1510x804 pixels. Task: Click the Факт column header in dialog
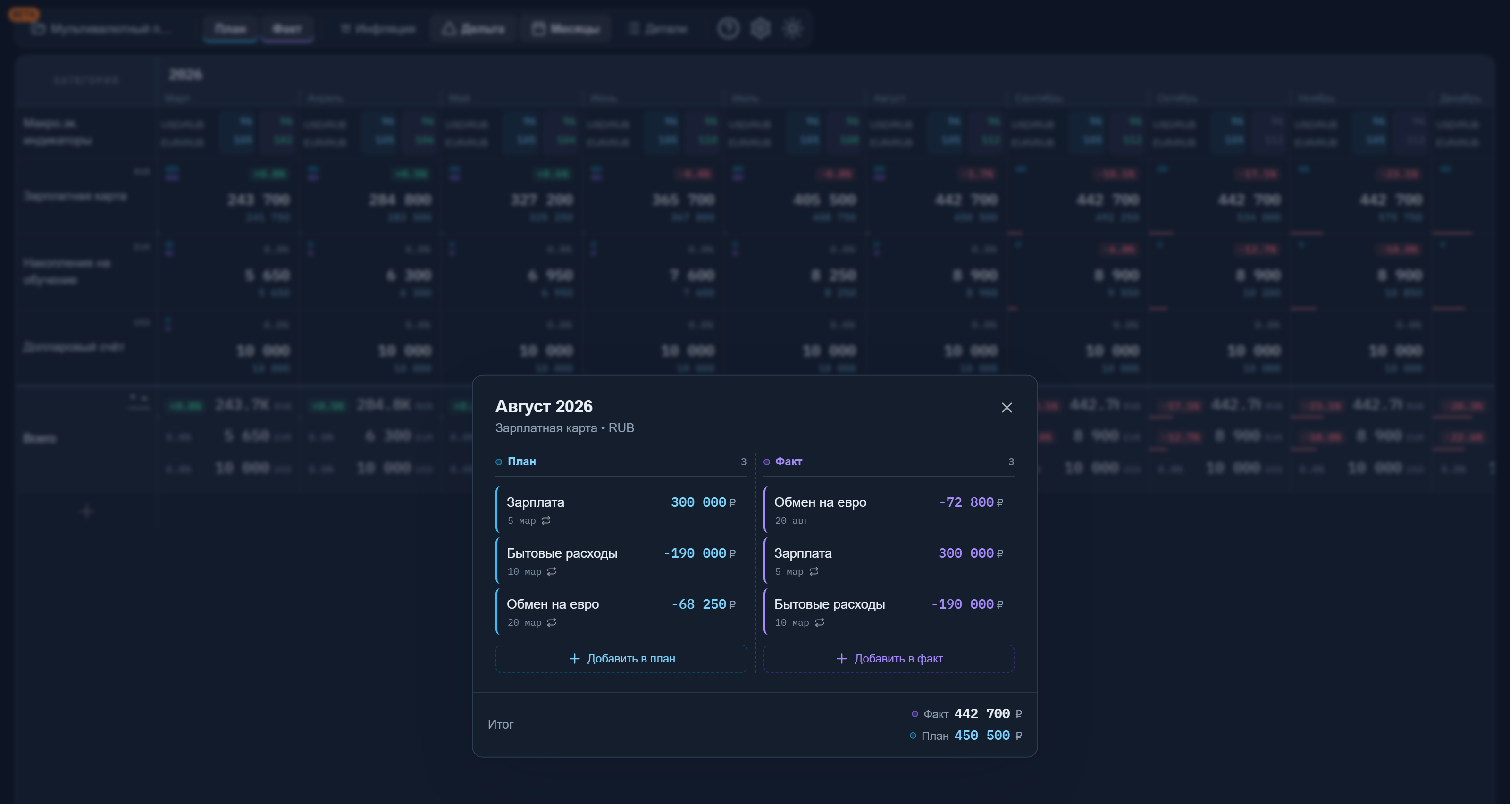coord(789,461)
